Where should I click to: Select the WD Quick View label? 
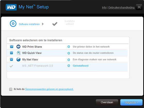pos(32,53)
